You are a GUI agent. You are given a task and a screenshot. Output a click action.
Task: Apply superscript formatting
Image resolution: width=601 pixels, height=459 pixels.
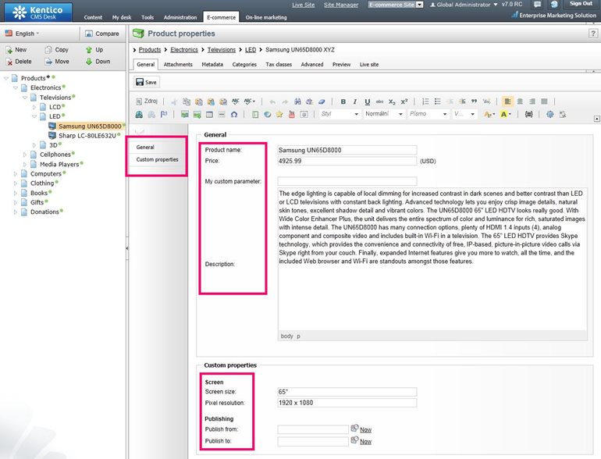coord(404,101)
